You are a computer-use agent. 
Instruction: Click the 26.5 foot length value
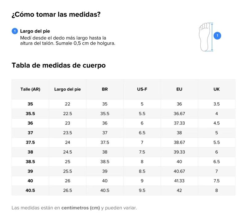67,190
